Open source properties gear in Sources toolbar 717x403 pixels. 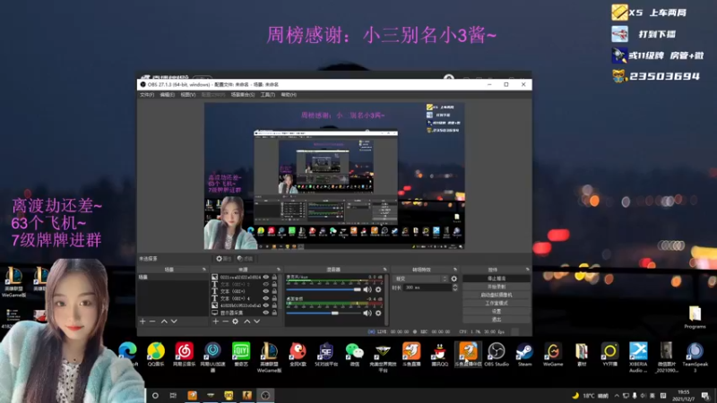coord(235,322)
